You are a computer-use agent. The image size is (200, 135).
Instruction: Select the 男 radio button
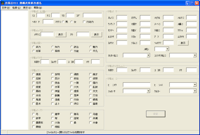(63, 22)
